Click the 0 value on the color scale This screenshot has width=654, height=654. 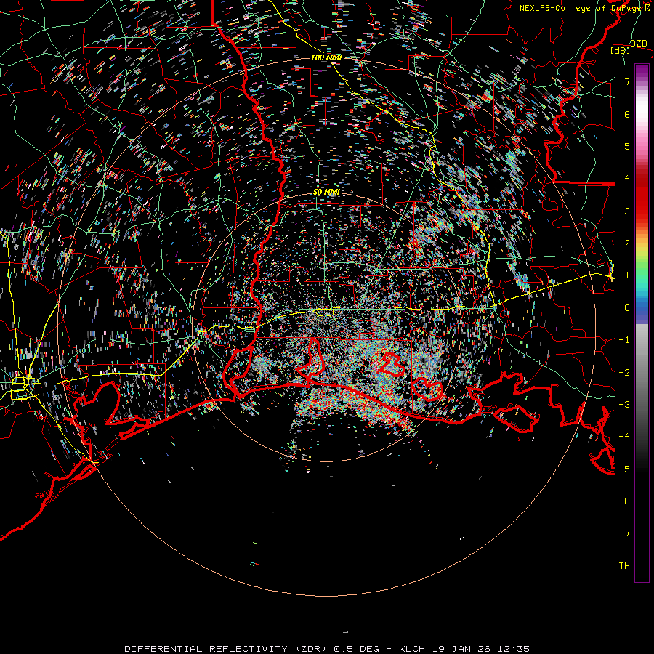[x=627, y=308]
